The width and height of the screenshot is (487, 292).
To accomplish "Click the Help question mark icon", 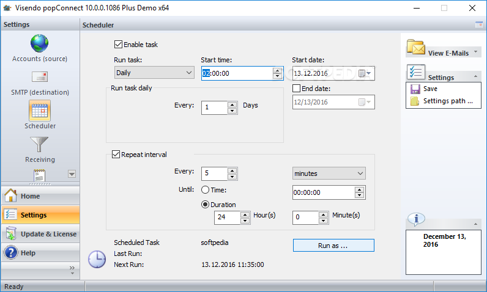I will (11, 252).
